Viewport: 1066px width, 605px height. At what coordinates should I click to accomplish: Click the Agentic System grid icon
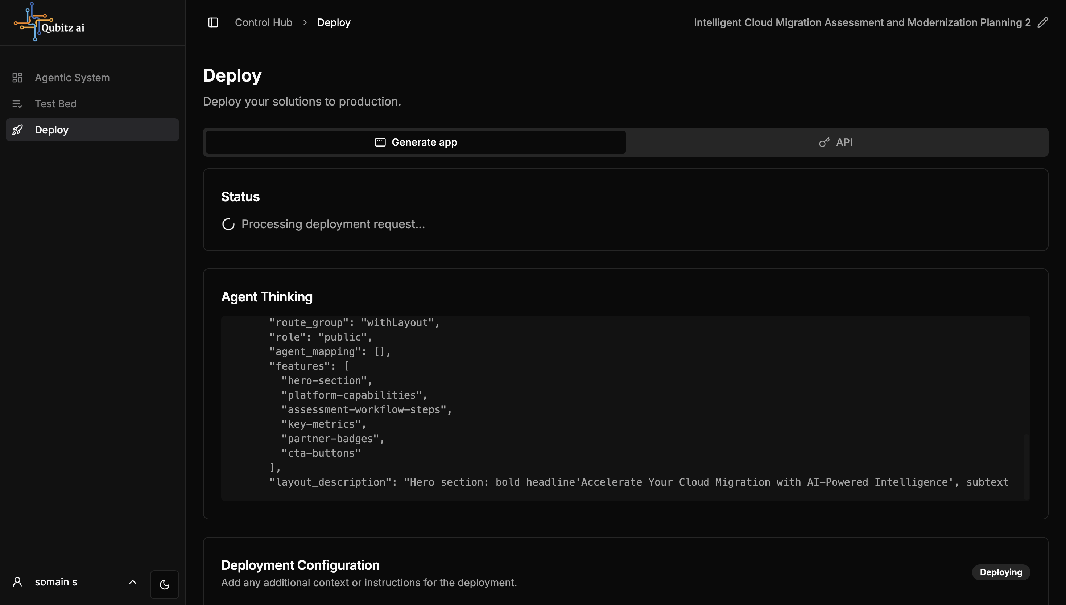point(17,78)
